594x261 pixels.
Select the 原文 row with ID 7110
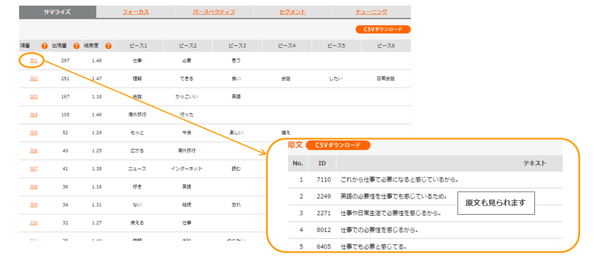point(425,179)
